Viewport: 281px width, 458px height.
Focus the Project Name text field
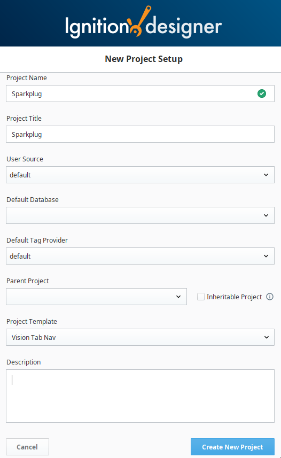pyautogui.click(x=140, y=94)
